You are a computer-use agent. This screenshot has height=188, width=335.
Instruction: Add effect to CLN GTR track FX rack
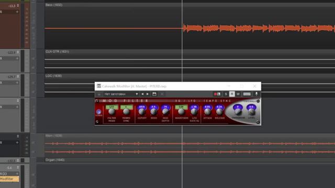point(17,58)
